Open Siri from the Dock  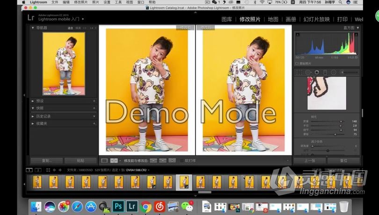coord(50,207)
